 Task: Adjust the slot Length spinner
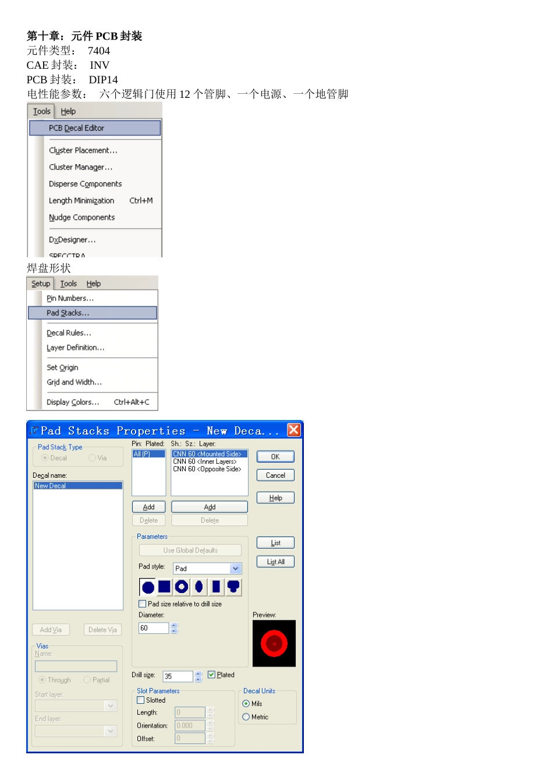(x=210, y=713)
